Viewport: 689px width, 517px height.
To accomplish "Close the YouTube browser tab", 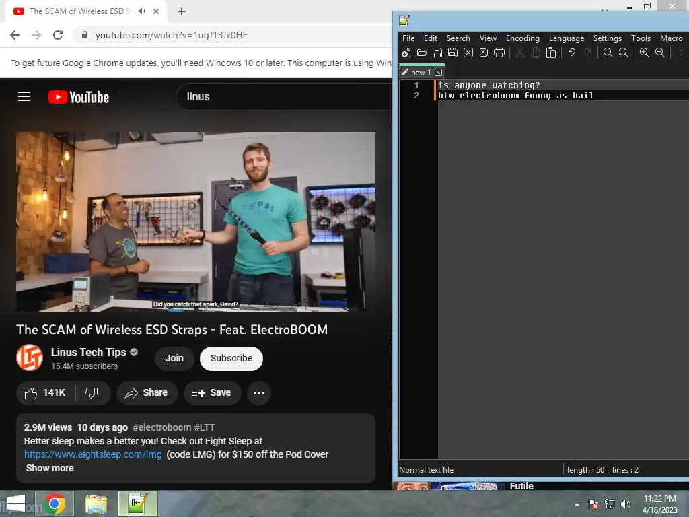I will [156, 11].
